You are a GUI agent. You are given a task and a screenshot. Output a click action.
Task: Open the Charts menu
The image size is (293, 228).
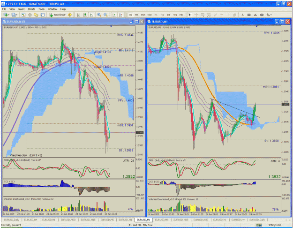(31, 9)
